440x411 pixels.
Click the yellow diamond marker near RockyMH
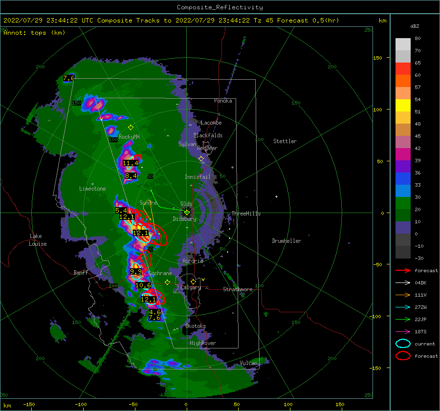(131, 128)
